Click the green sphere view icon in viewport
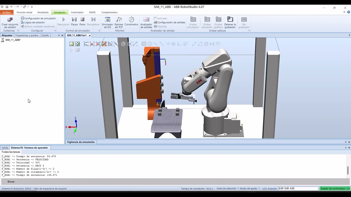351x197 pixels. [x=72, y=44]
